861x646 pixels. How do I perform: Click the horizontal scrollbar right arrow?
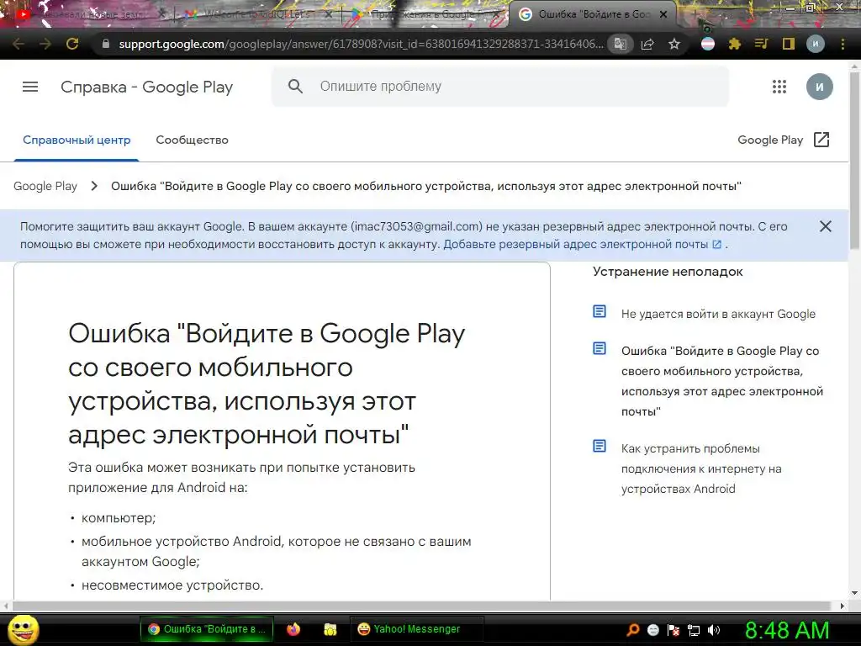843,606
